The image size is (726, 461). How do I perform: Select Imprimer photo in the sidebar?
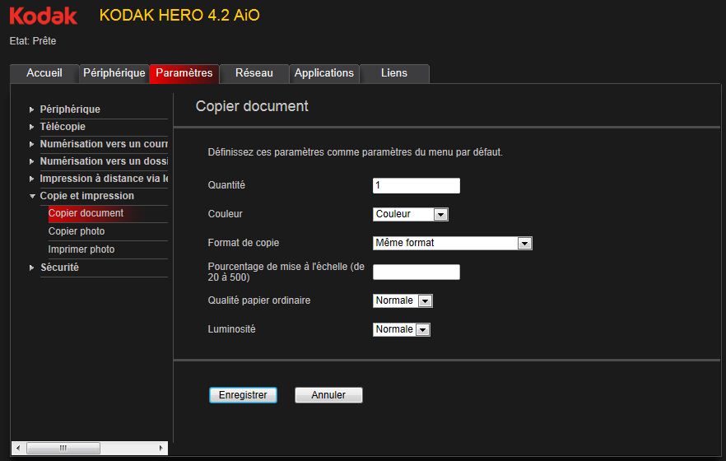81,249
